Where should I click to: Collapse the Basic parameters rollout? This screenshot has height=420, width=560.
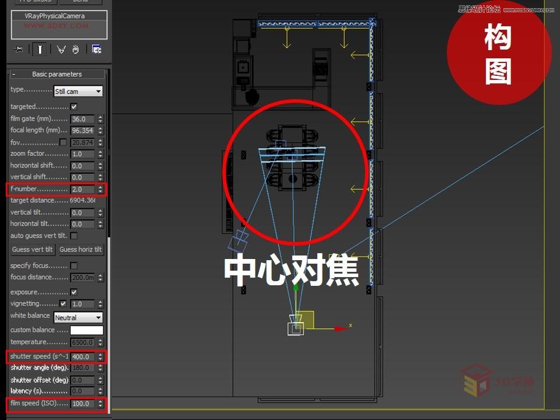point(13,74)
